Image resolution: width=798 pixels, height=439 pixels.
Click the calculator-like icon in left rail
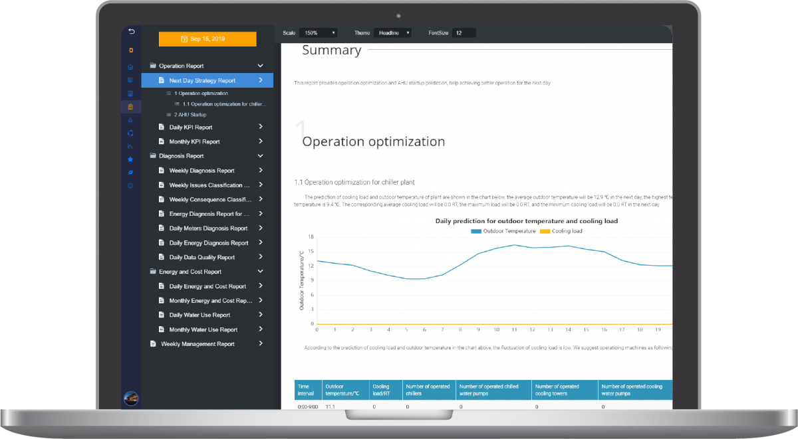point(130,93)
